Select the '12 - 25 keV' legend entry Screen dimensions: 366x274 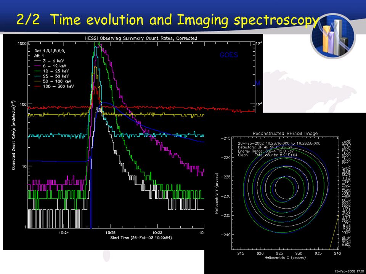coord(51,71)
